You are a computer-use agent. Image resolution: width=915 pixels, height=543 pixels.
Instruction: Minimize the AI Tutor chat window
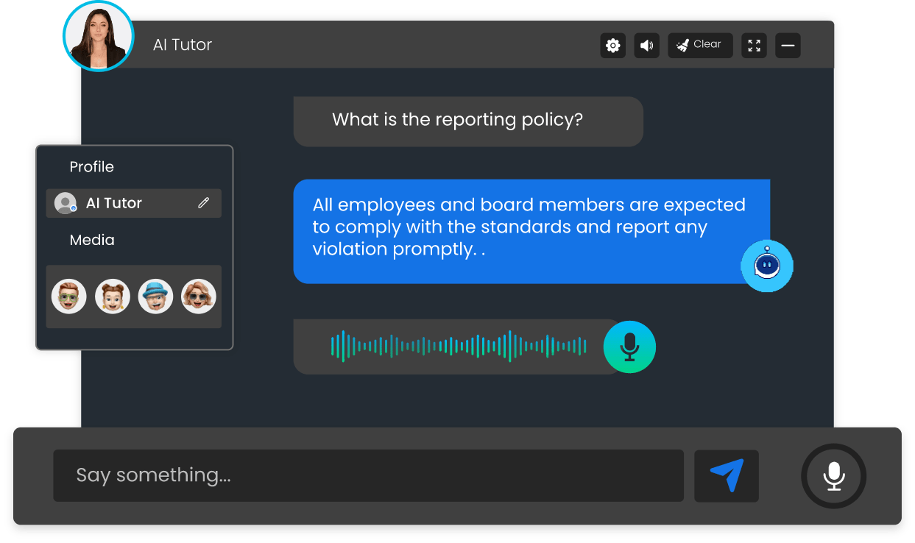(x=788, y=46)
